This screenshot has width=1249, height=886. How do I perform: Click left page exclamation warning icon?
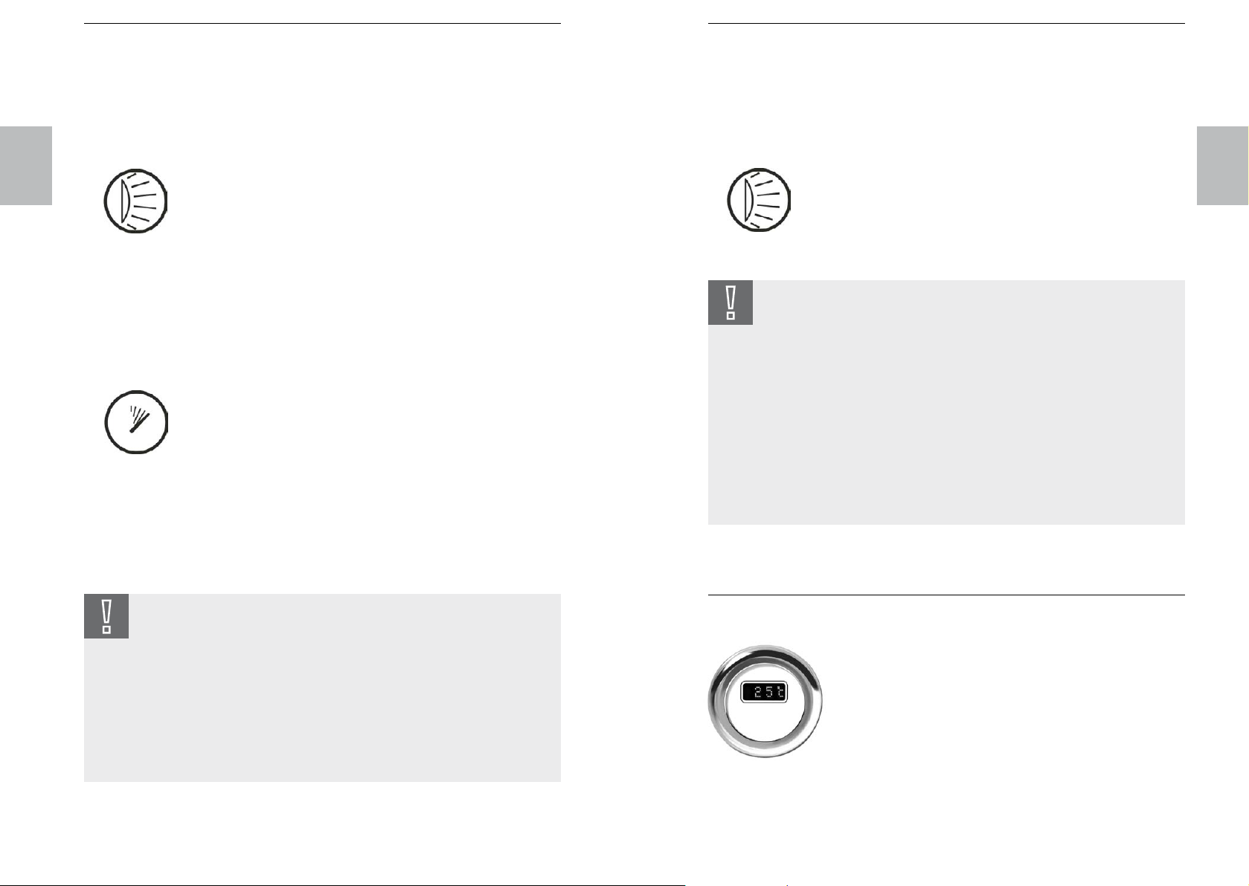tap(106, 615)
